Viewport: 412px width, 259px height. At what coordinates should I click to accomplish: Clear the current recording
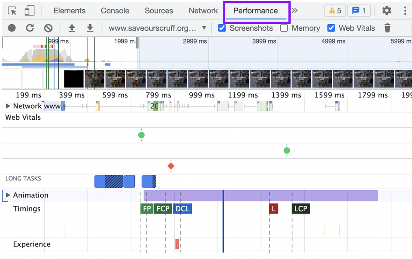coord(48,28)
